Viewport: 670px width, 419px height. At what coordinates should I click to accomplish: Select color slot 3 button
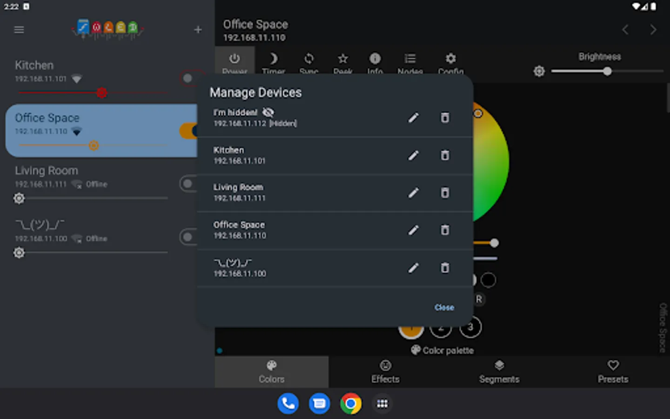(470, 327)
